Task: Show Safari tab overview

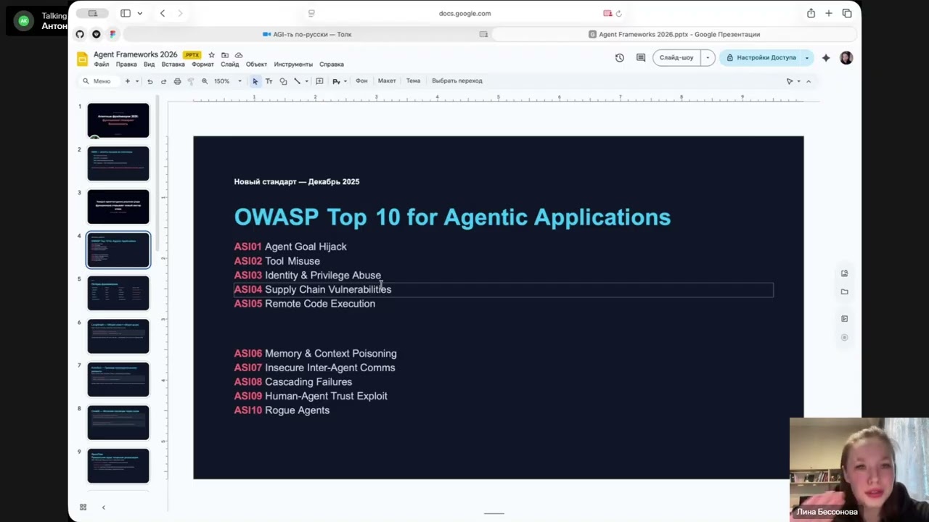Action: (847, 13)
